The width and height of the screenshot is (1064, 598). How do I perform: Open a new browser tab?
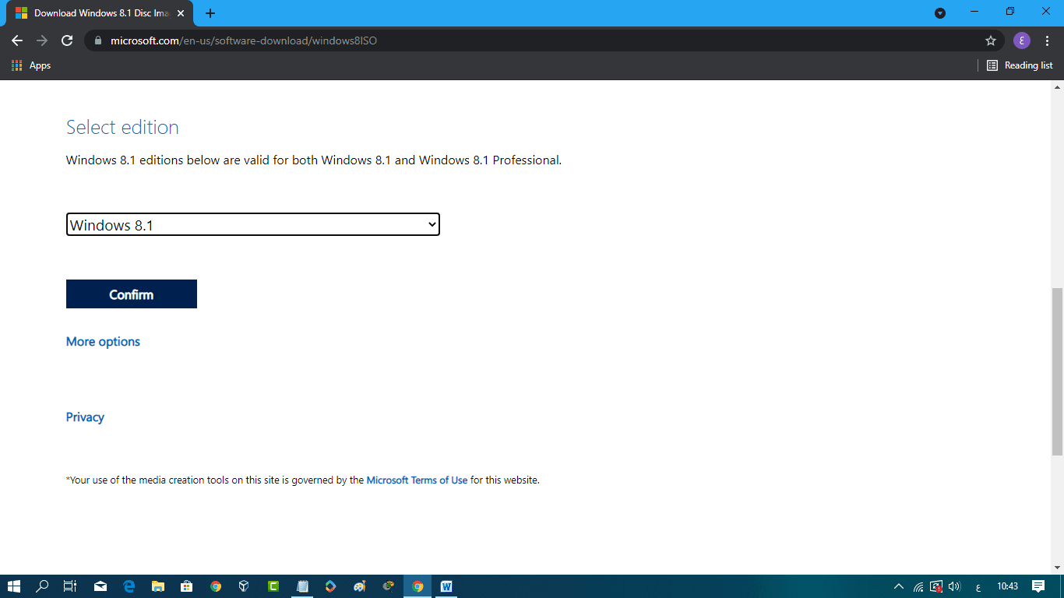click(x=210, y=13)
